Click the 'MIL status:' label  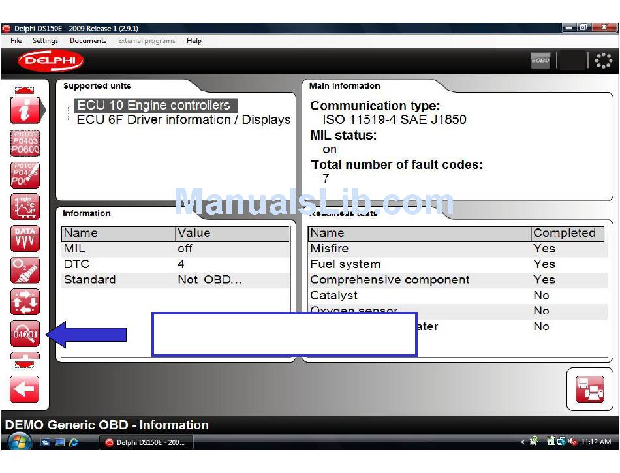343,135
